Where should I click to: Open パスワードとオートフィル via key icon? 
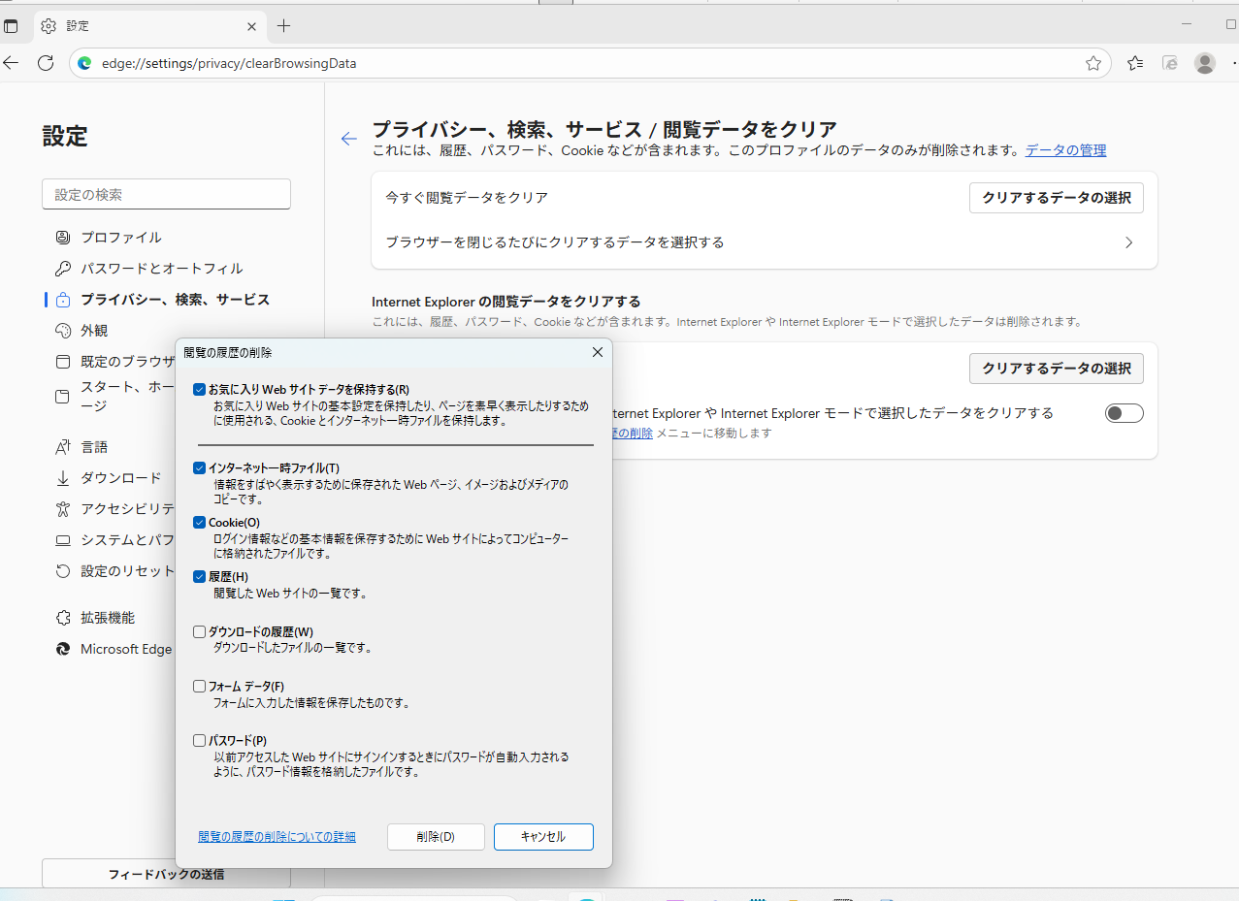pyautogui.click(x=63, y=269)
